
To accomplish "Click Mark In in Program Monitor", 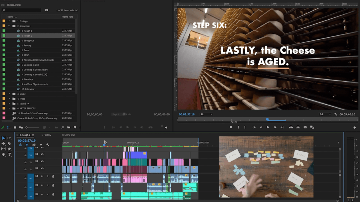I will pyautogui.click(x=238, y=127).
